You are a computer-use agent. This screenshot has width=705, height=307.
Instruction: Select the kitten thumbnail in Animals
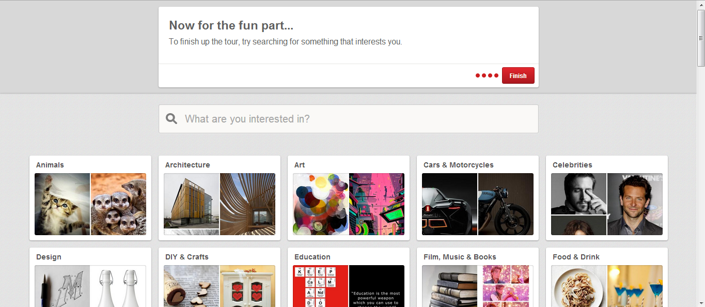[62, 204]
